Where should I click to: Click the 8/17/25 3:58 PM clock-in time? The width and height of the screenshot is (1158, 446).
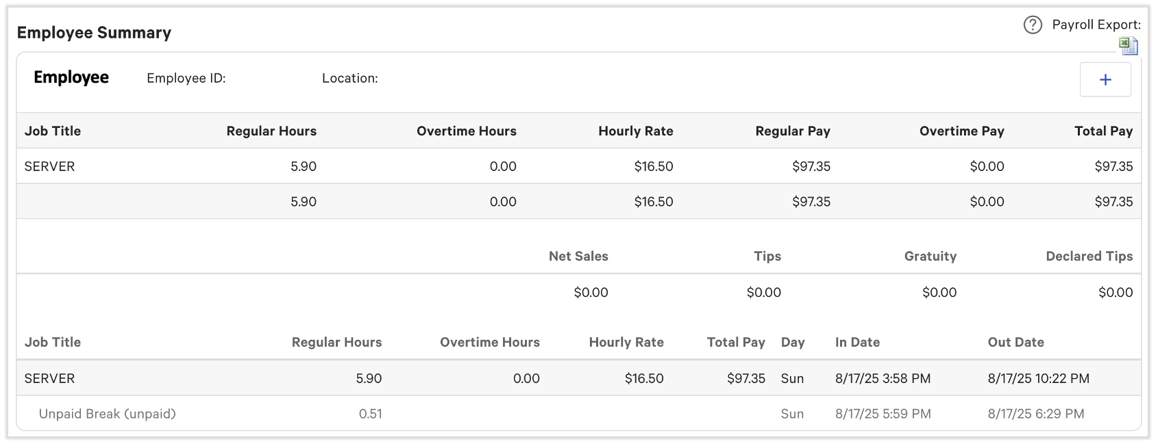[883, 379]
